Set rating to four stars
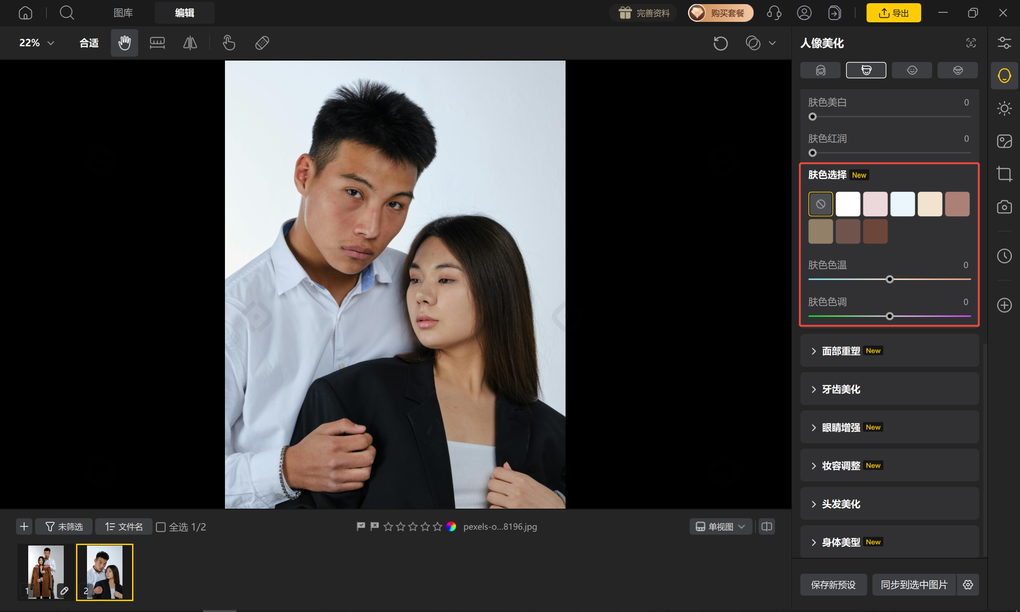The width and height of the screenshot is (1020, 612). (425, 526)
